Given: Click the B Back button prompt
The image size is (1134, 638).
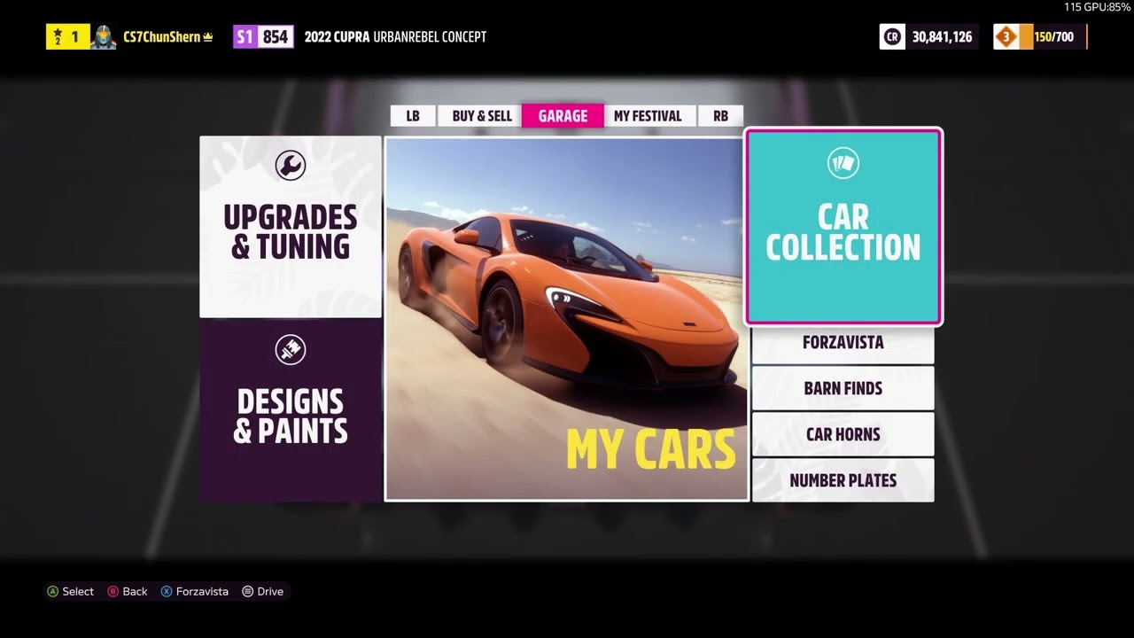Looking at the screenshot, I should pyautogui.click(x=128, y=591).
